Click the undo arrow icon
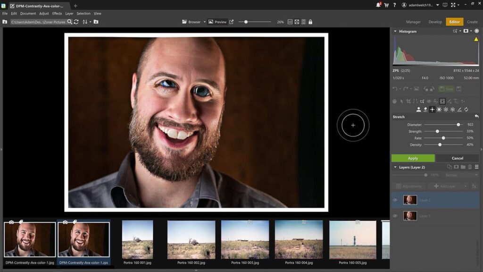Screen dimensions: 483x272 pyautogui.click(x=395, y=89)
